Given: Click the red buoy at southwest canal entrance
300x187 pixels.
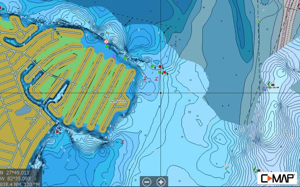Looking at the screenshot, I should click(x=57, y=132).
